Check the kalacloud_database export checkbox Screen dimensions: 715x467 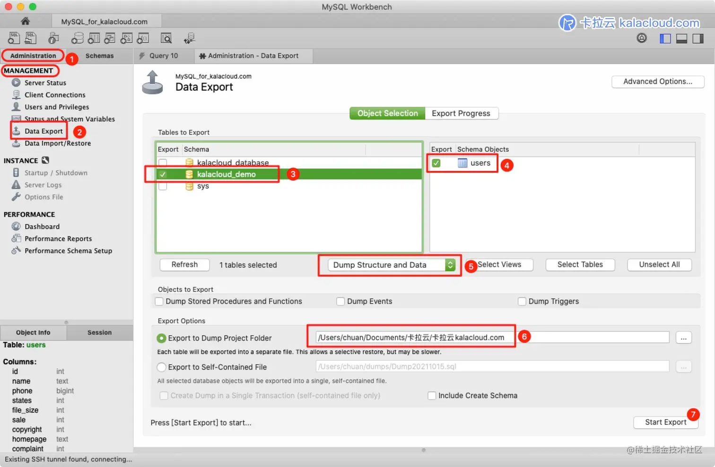[x=163, y=163]
